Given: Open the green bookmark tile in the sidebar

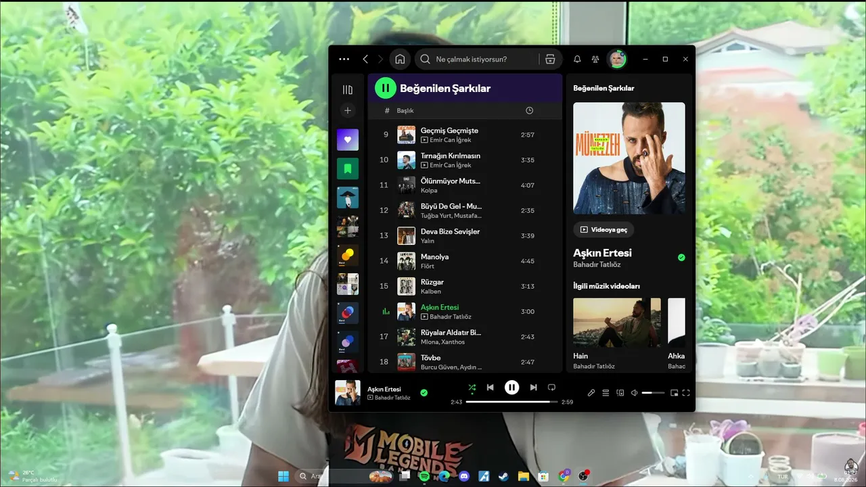Looking at the screenshot, I should click(x=348, y=168).
